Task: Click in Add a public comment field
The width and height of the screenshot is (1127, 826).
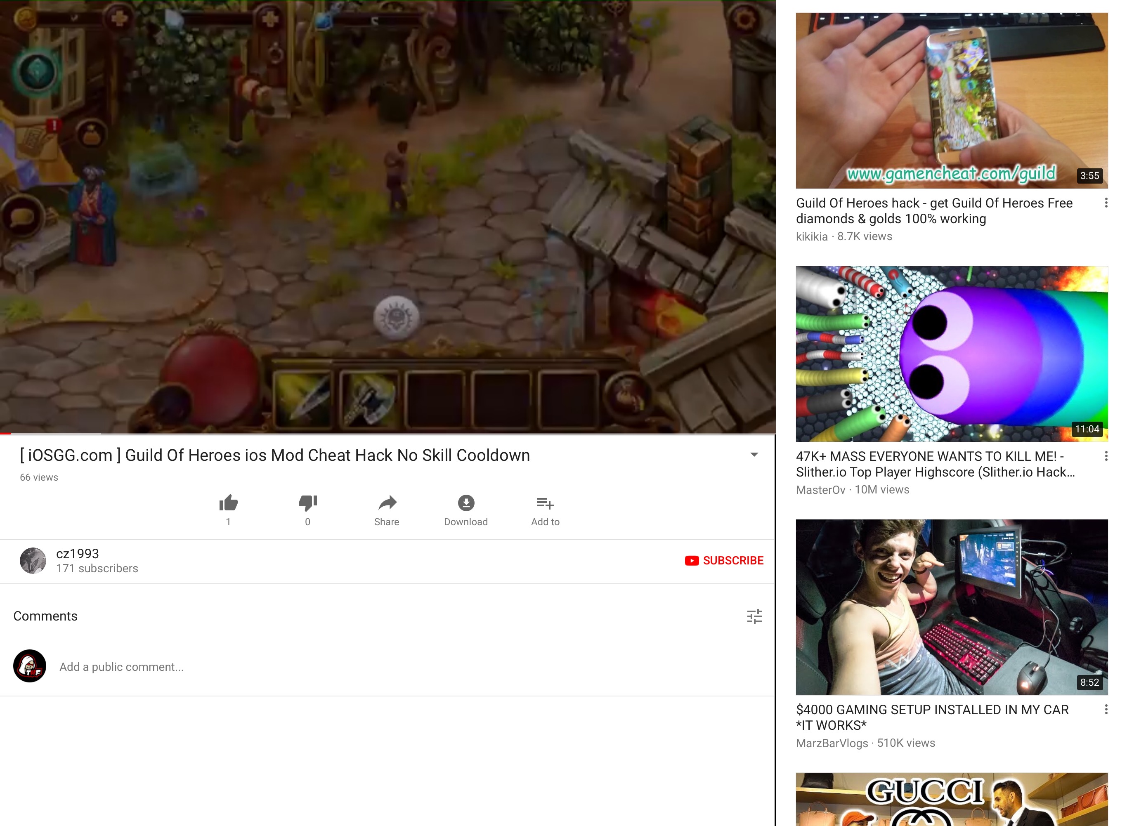Action: tap(121, 666)
